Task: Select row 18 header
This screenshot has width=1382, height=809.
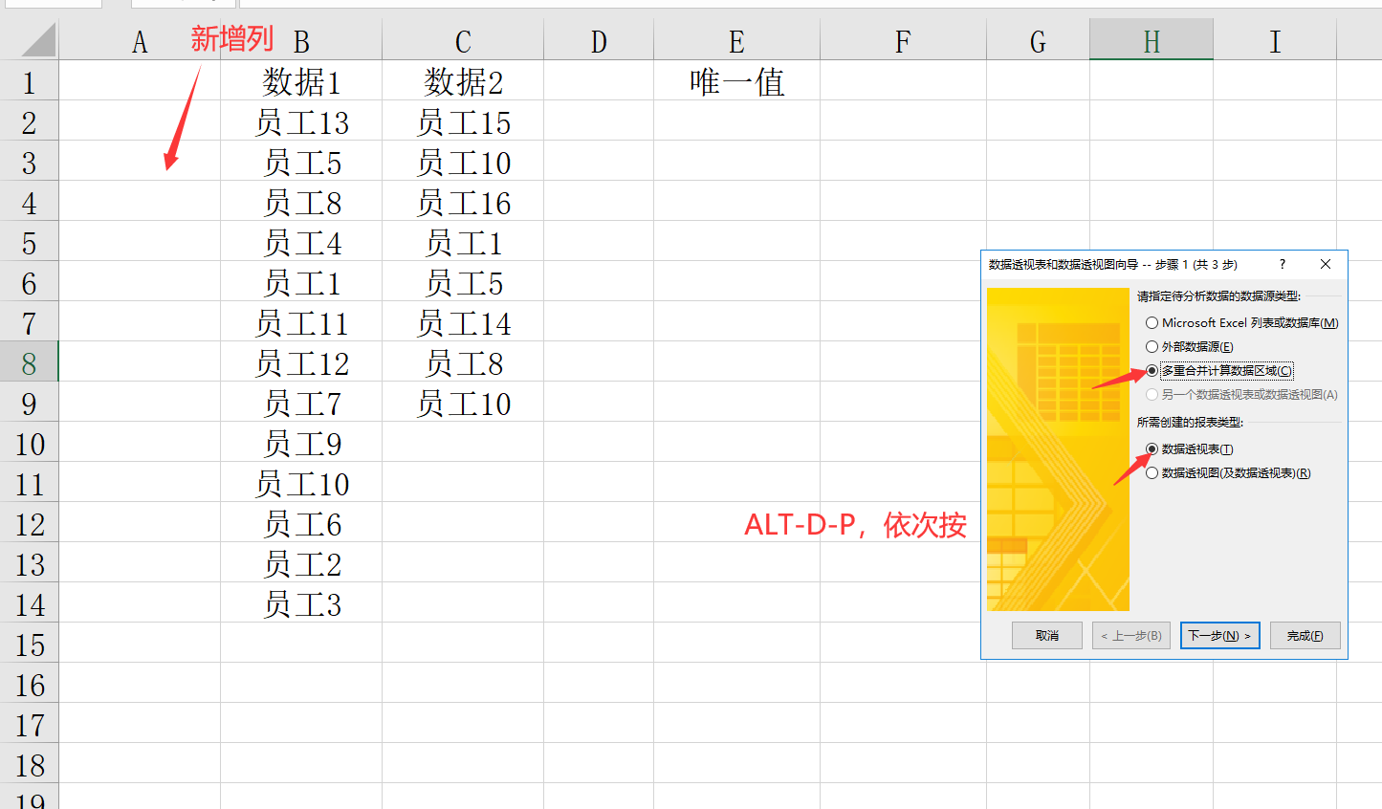Action: pyautogui.click(x=29, y=764)
